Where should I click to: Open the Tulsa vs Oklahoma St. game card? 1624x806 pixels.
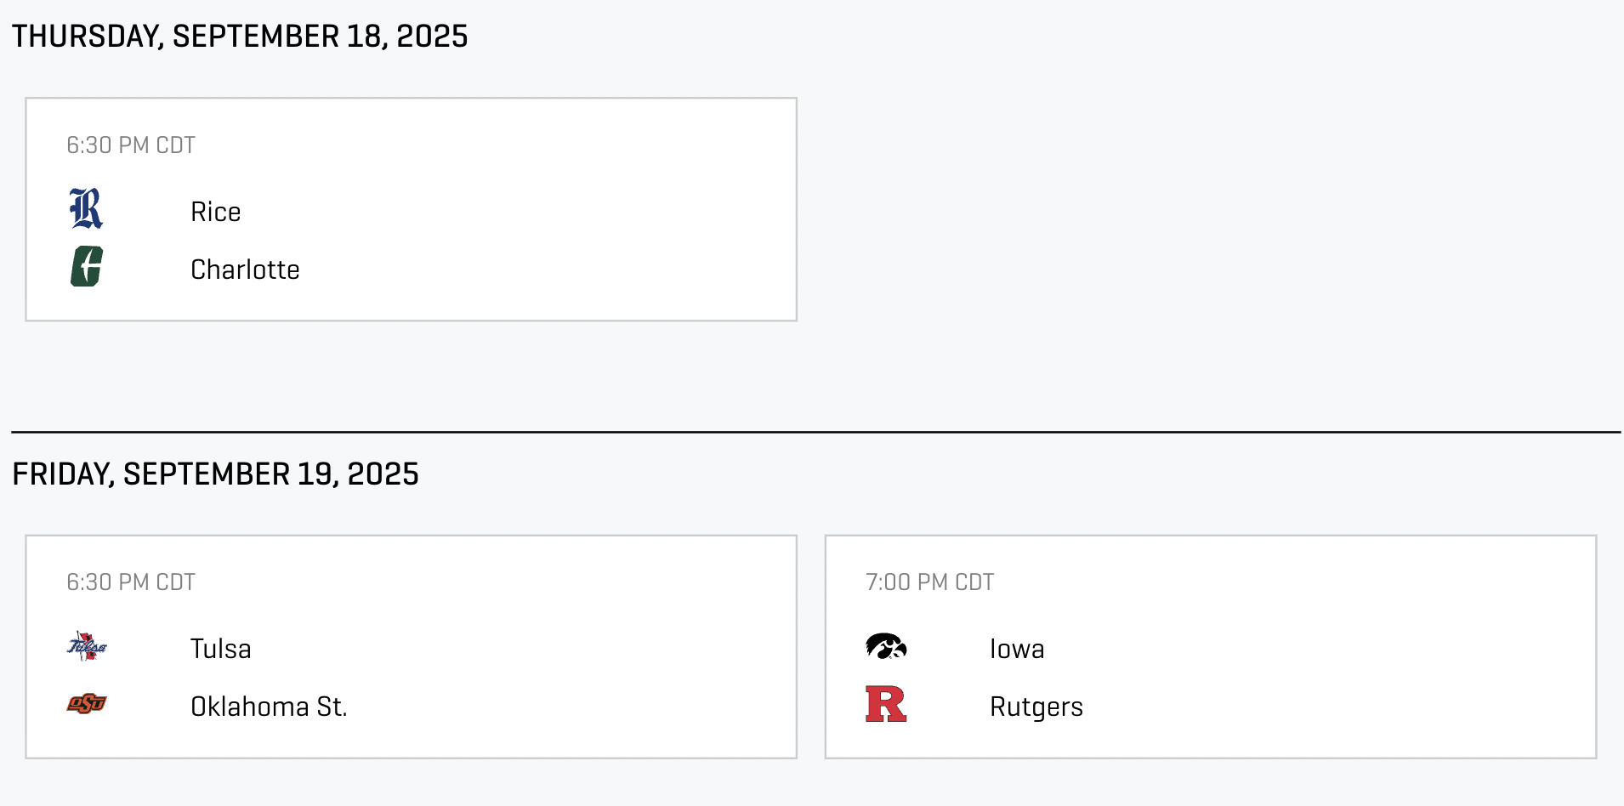412,647
